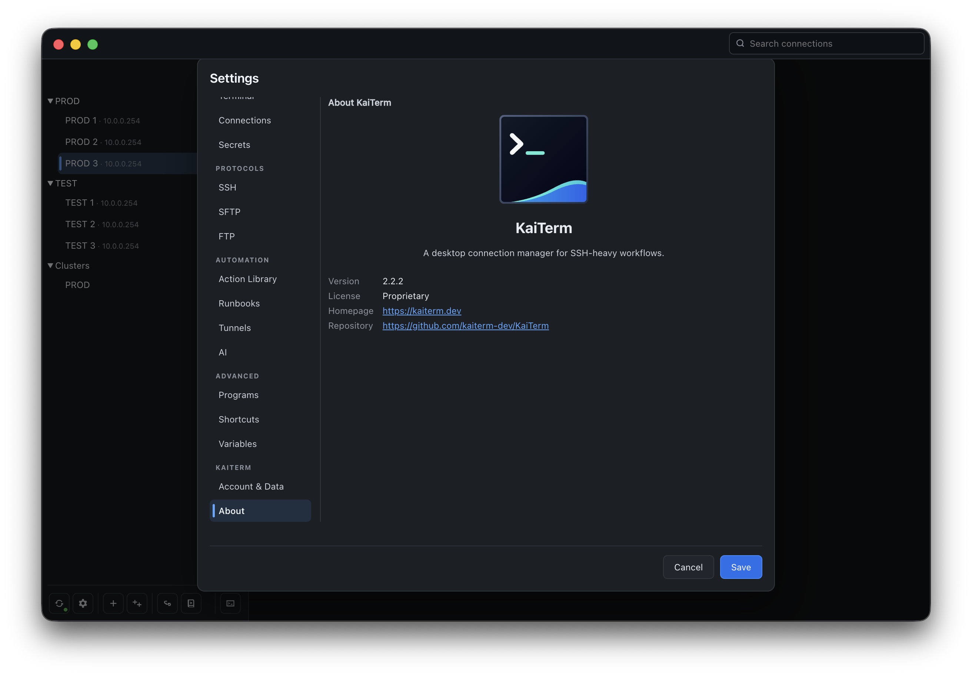Image resolution: width=972 pixels, height=676 pixels.
Task: Click the chain-link icon in the bottom toolbar
Action: pyautogui.click(x=167, y=603)
